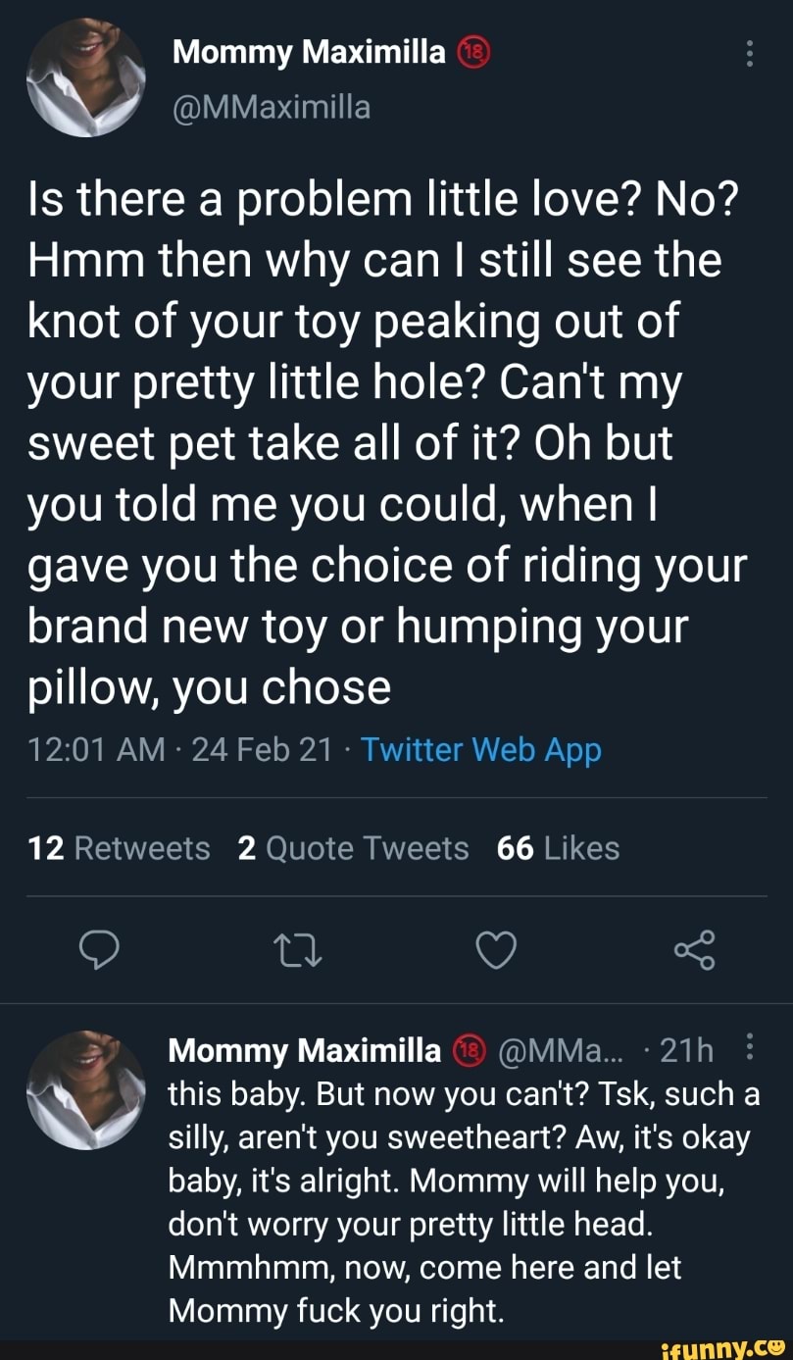The height and width of the screenshot is (1360, 793).
Task: Click the @MMaximilla handle
Action: click(272, 105)
